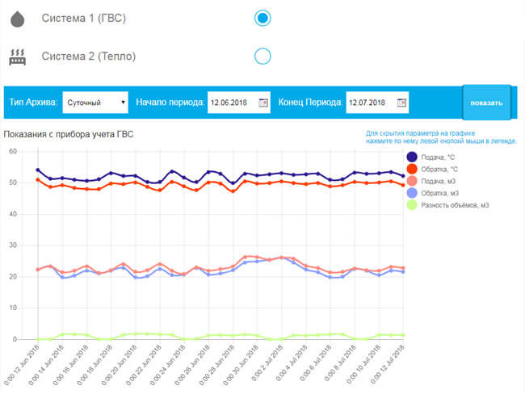Open calendar picker for Начало периода
The image size is (525, 394).
pos(263,103)
